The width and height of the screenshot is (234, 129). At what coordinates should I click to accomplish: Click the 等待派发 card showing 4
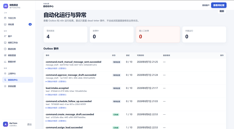[x=65, y=35]
